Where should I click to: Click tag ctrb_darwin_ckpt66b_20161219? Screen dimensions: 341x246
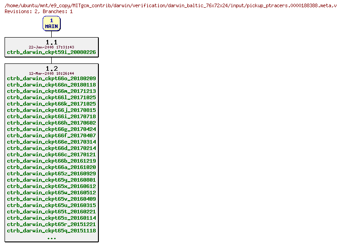(x=51, y=160)
